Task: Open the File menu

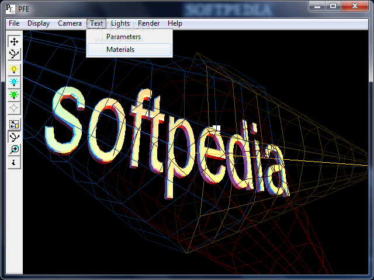Action: click(14, 23)
